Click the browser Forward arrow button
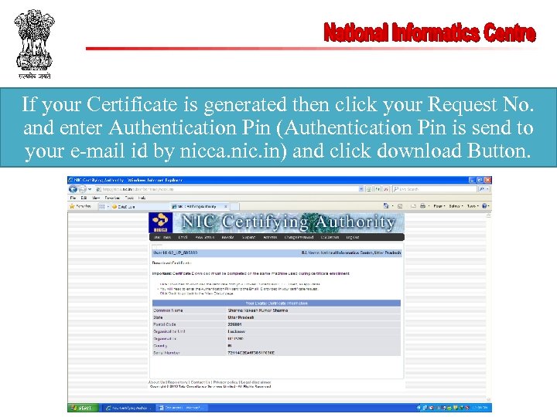The height and width of the screenshot is (417, 557). click(82, 189)
